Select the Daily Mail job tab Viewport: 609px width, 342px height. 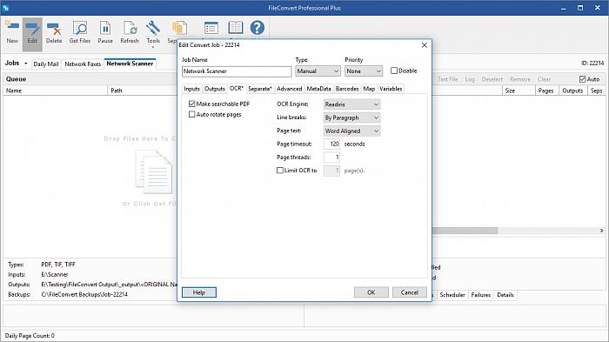(x=46, y=64)
